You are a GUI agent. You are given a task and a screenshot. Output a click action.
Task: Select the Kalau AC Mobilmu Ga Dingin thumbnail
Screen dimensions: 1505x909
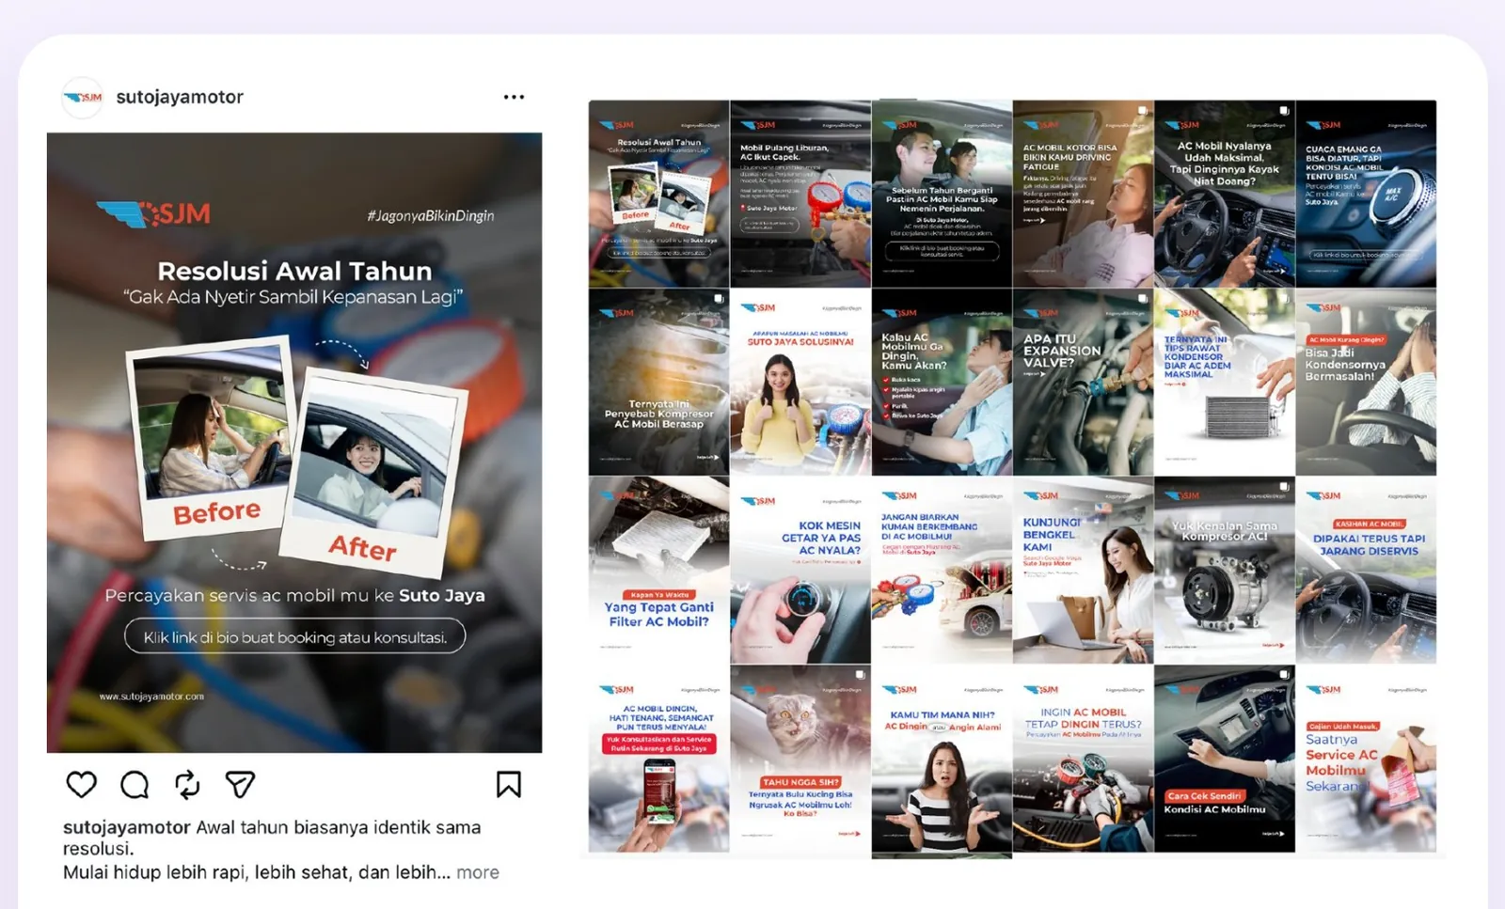click(x=942, y=382)
